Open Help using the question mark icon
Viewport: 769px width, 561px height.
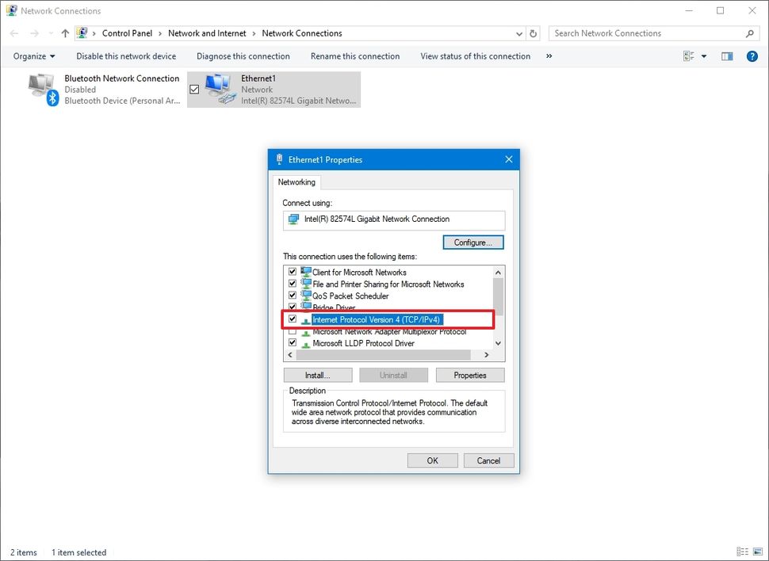coord(752,55)
